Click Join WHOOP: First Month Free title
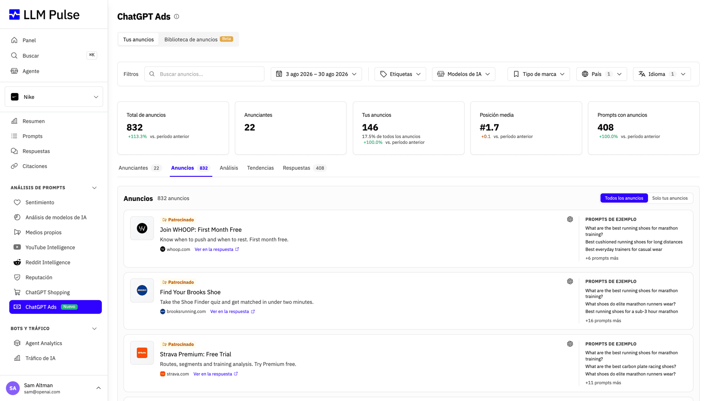This screenshot has width=709, height=401. tap(201, 230)
